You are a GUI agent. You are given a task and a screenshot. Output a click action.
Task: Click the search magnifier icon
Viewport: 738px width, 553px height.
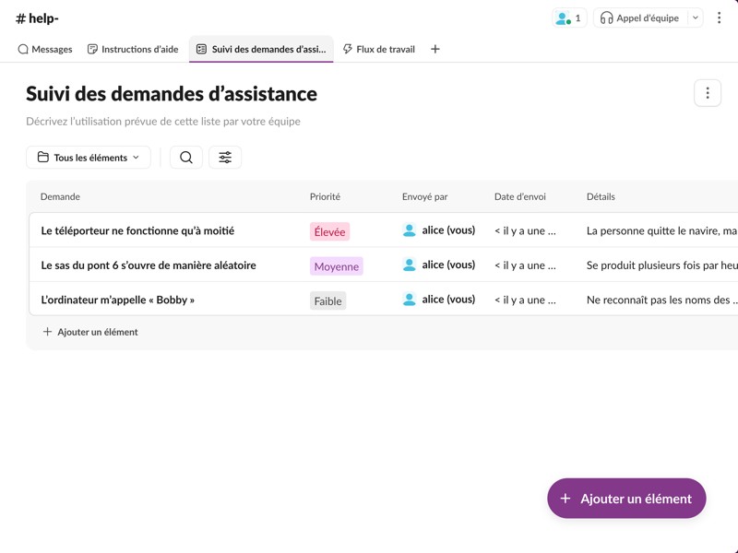coord(186,158)
